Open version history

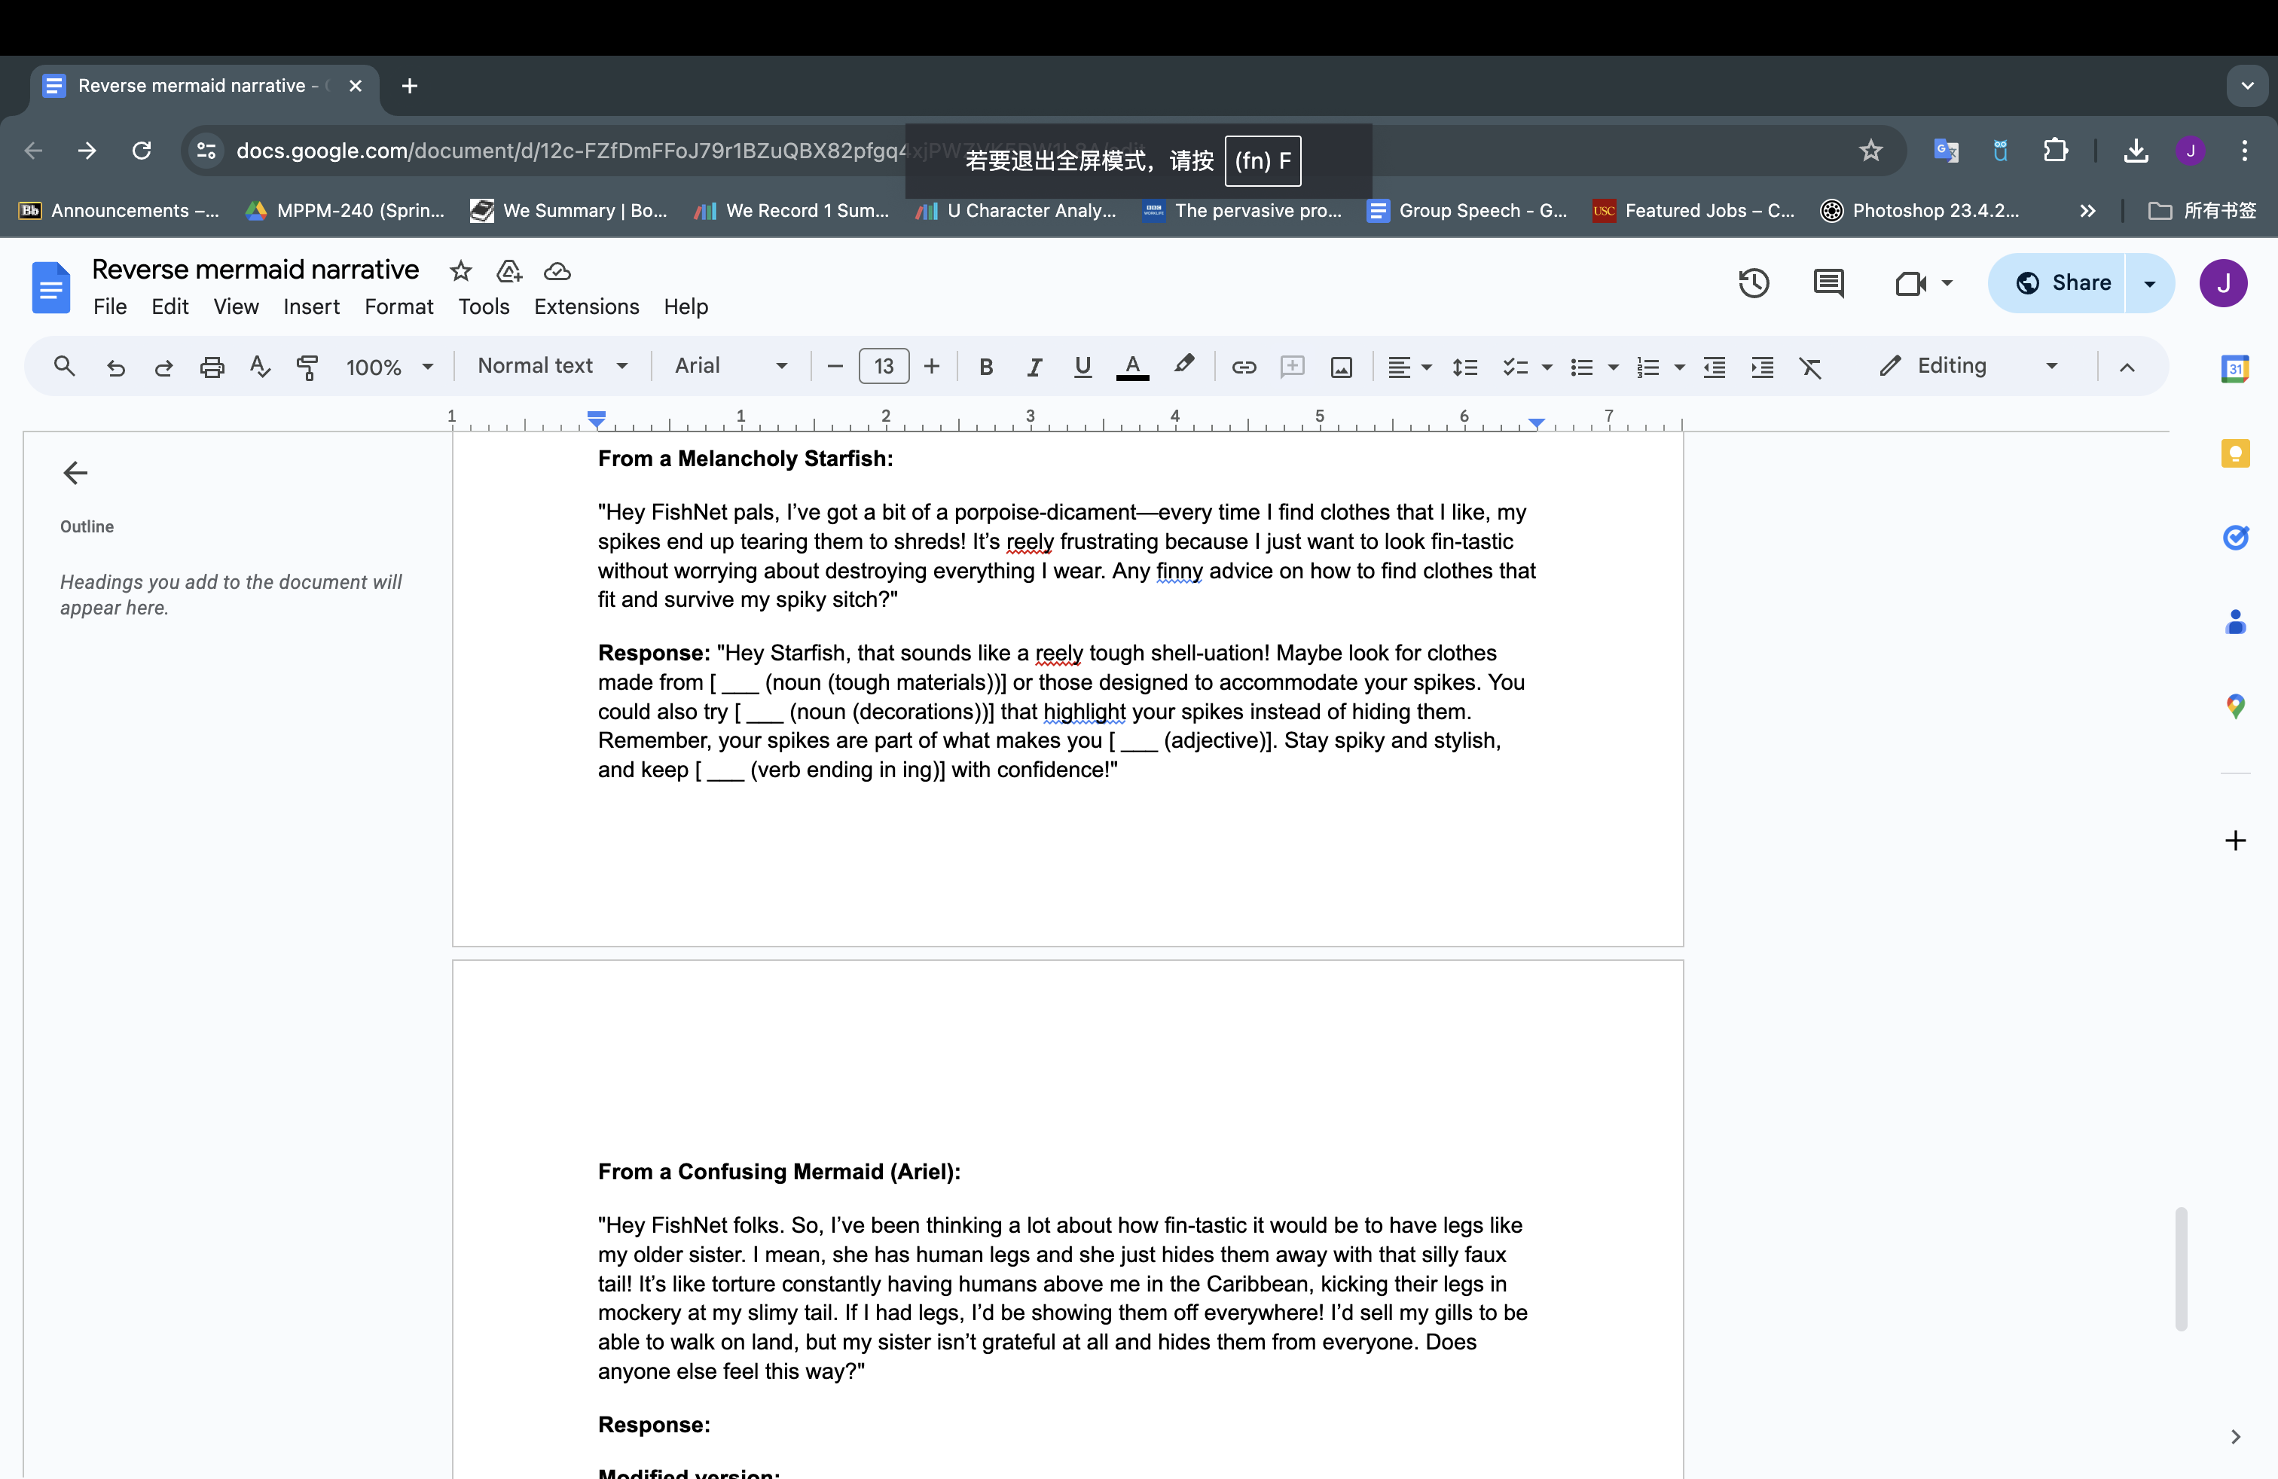(x=1754, y=282)
